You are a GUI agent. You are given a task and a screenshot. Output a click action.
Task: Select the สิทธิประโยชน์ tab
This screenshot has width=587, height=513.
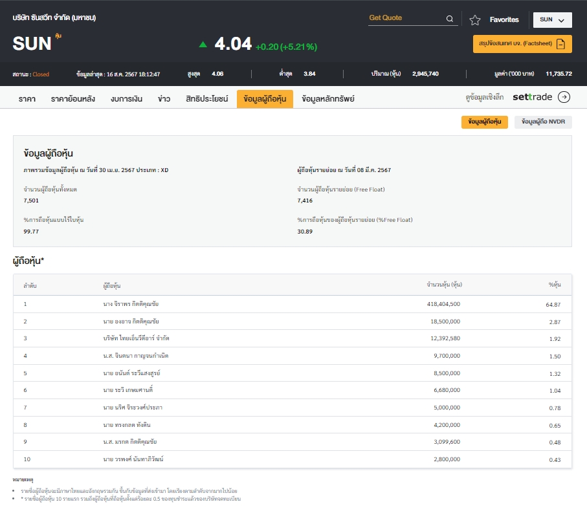206,99
